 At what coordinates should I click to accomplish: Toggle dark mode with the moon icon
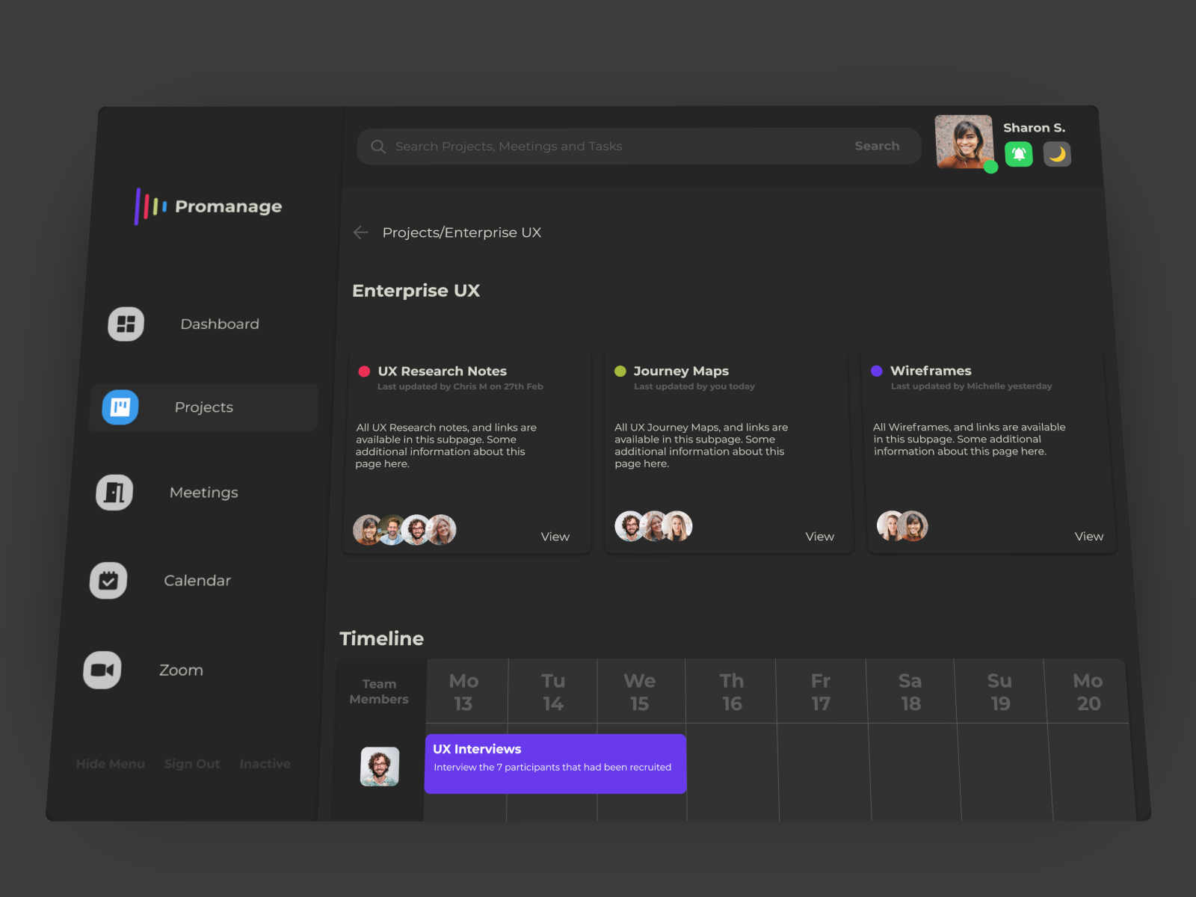point(1057,154)
